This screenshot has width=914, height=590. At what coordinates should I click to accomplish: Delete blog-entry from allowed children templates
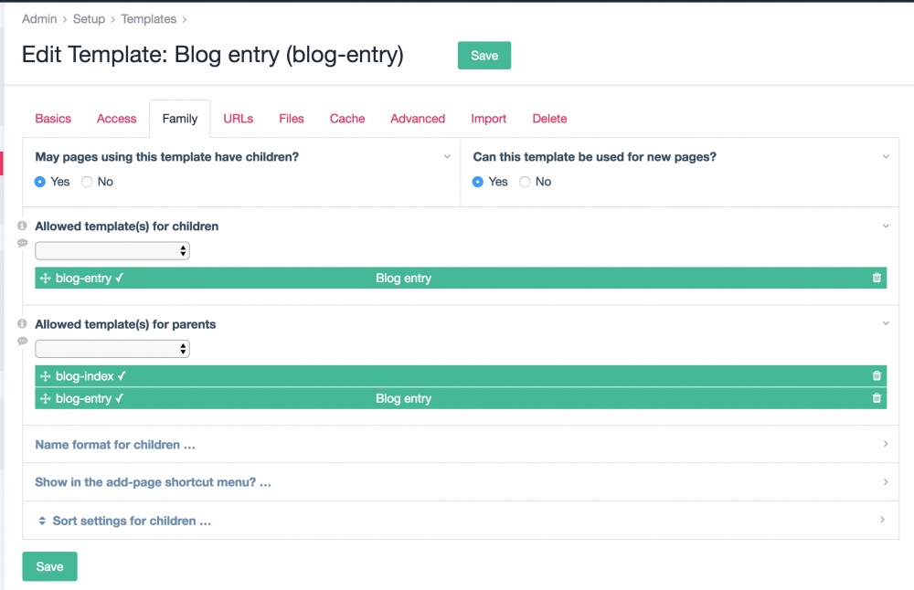877,278
